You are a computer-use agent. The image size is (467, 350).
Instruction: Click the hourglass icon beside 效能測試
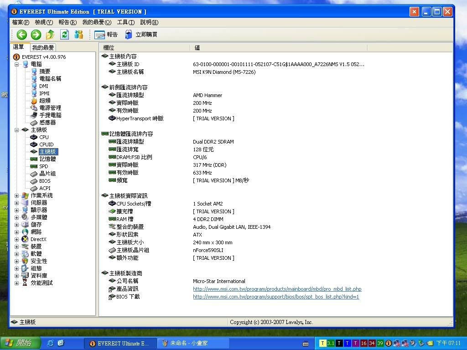point(25,283)
